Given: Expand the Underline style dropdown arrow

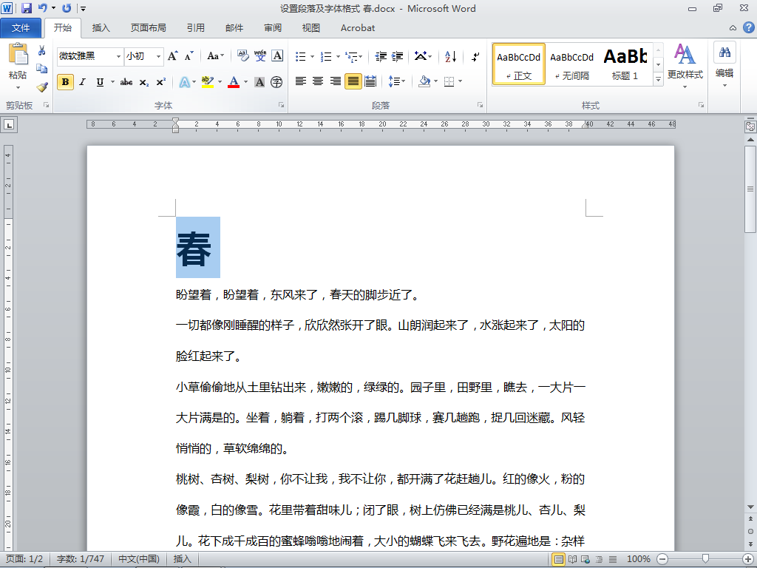Looking at the screenshot, I should pyautogui.click(x=112, y=82).
